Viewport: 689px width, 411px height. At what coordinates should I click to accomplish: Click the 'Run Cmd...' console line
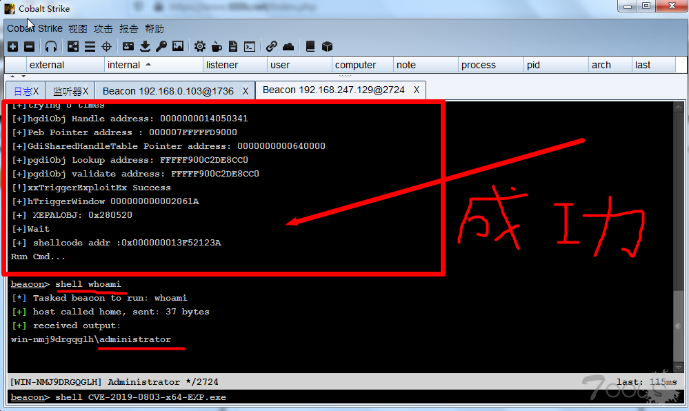click(x=38, y=257)
